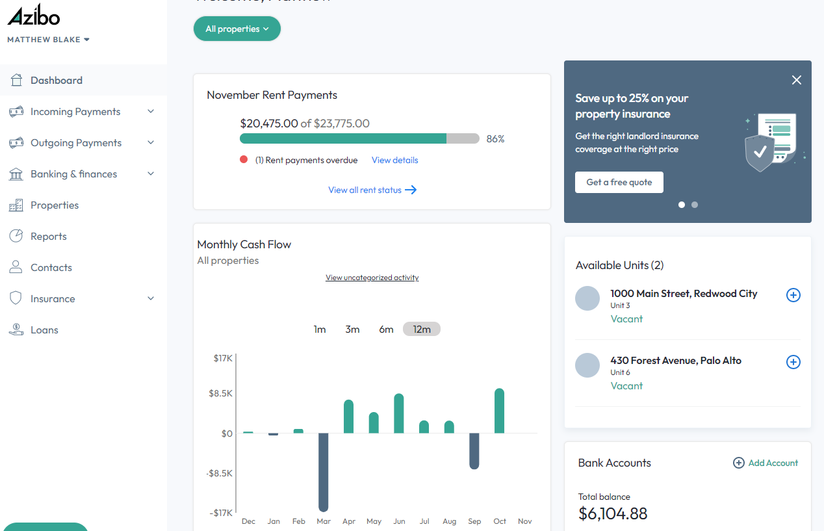The height and width of the screenshot is (531, 824).
Task: Select the 3m time range toggle
Action: pyautogui.click(x=352, y=329)
